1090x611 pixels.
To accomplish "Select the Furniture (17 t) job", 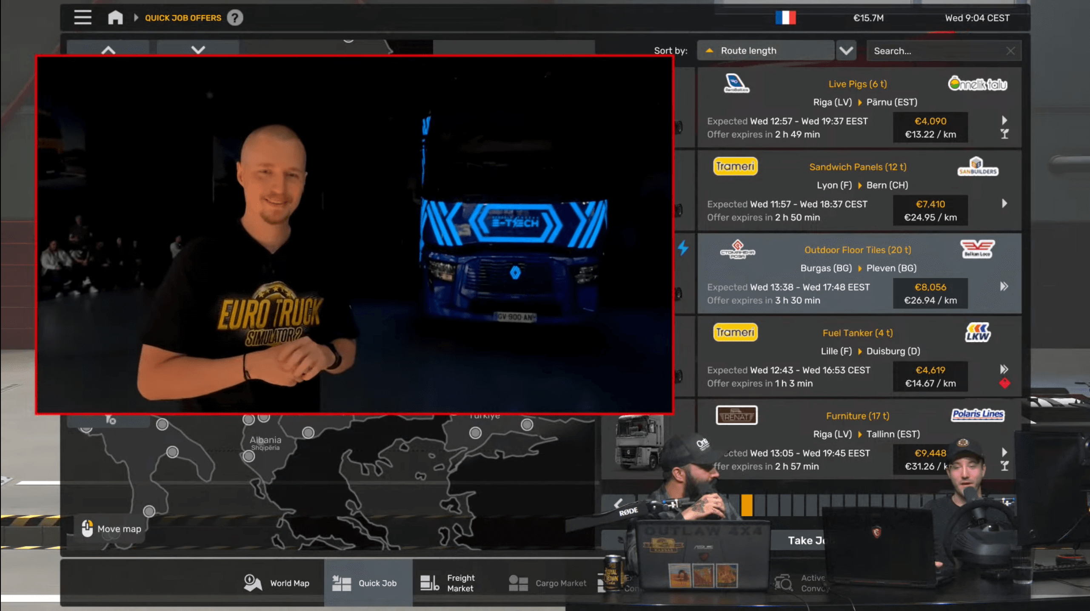I will point(859,440).
